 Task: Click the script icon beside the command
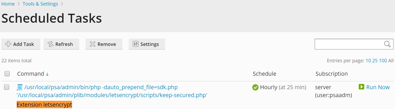point(20,87)
